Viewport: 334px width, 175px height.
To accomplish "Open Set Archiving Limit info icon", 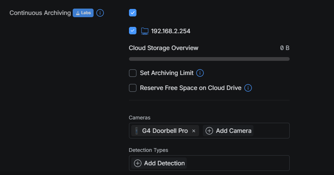I will 200,73.
